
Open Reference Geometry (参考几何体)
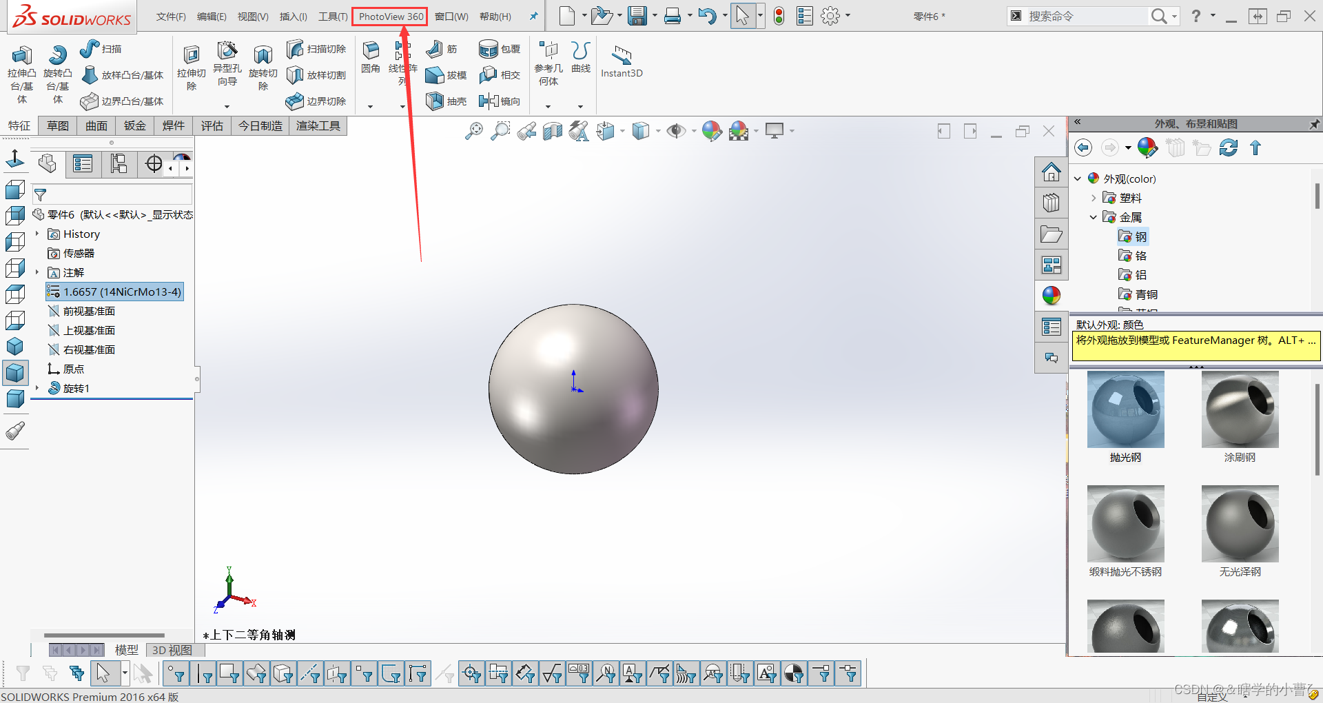548,63
